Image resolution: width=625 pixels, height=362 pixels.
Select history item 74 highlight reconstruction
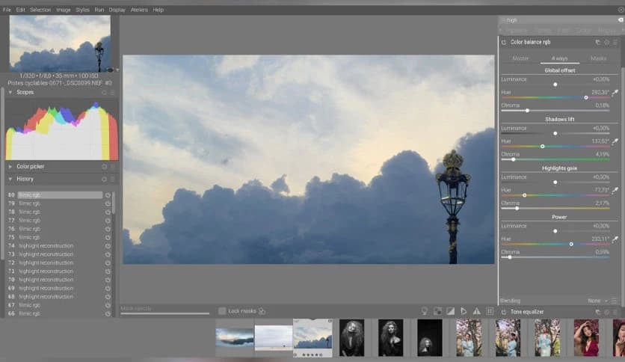click(46, 246)
